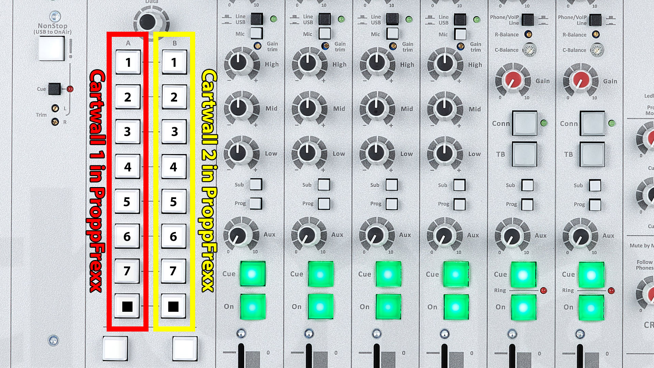Hit the stop button in column B
The width and height of the screenshot is (654, 368).
pos(173,306)
